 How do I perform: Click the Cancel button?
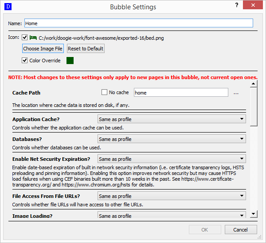click(241, 230)
